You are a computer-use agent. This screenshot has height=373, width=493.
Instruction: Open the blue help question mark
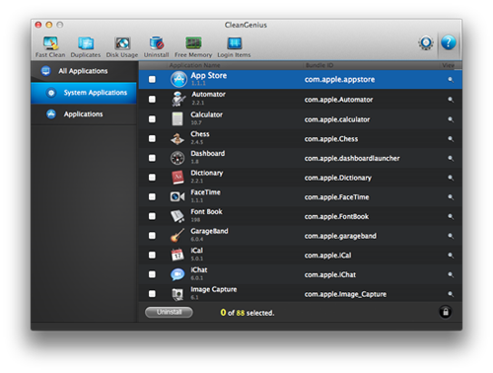449,42
